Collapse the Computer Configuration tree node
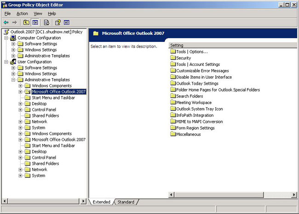 [x=6, y=38]
